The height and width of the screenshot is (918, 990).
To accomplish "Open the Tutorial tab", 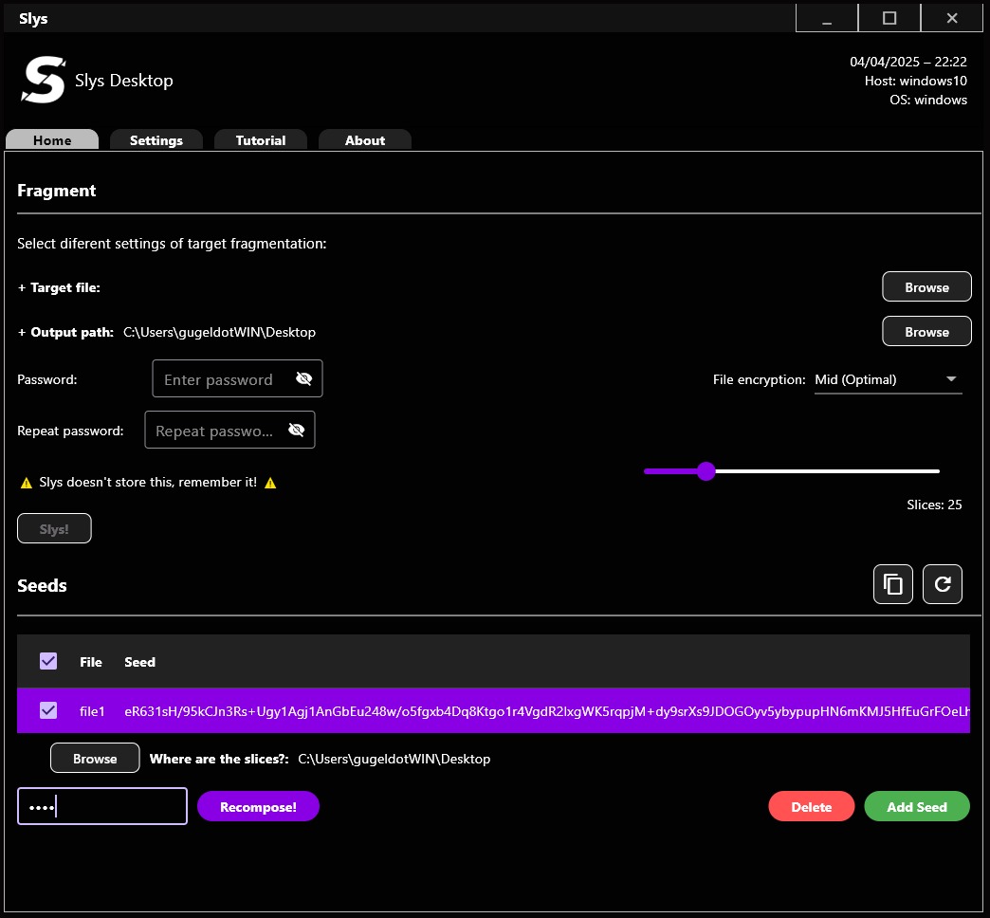I will (x=261, y=140).
